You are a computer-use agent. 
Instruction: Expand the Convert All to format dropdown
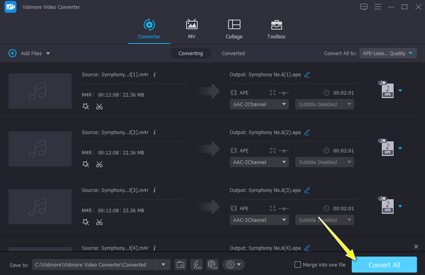click(x=388, y=54)
